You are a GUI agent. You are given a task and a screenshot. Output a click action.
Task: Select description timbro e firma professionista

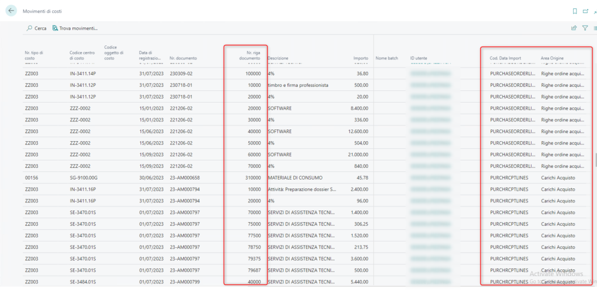pos(298,85)
